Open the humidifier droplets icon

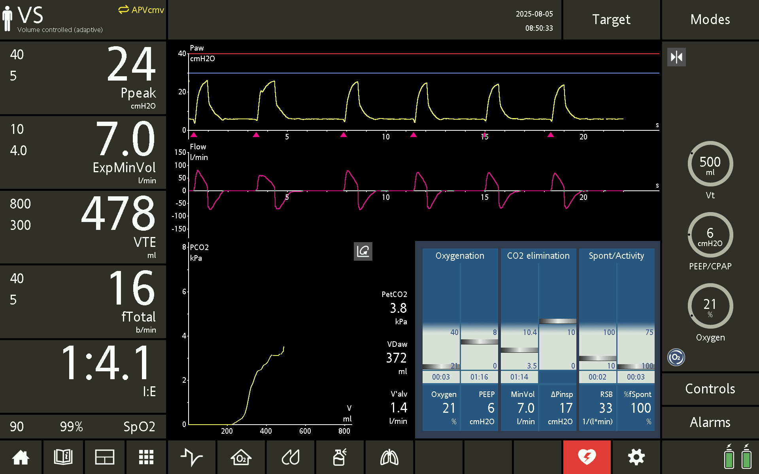tap(291, 457)
